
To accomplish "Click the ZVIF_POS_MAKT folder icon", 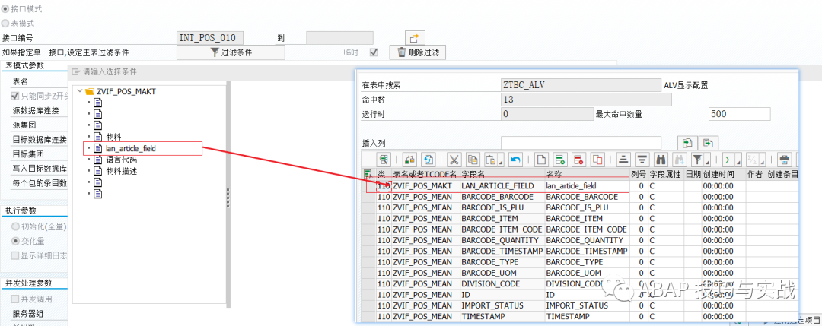I will [x=90, y=91].
